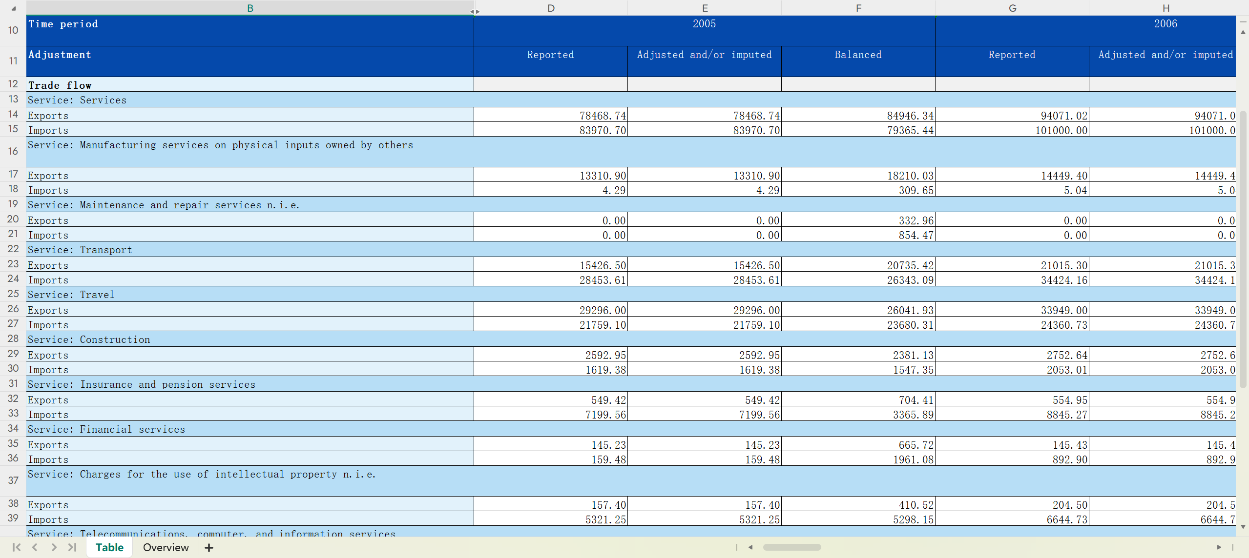
Task: Jump to the first sheet tab
Action: [17, 547]
